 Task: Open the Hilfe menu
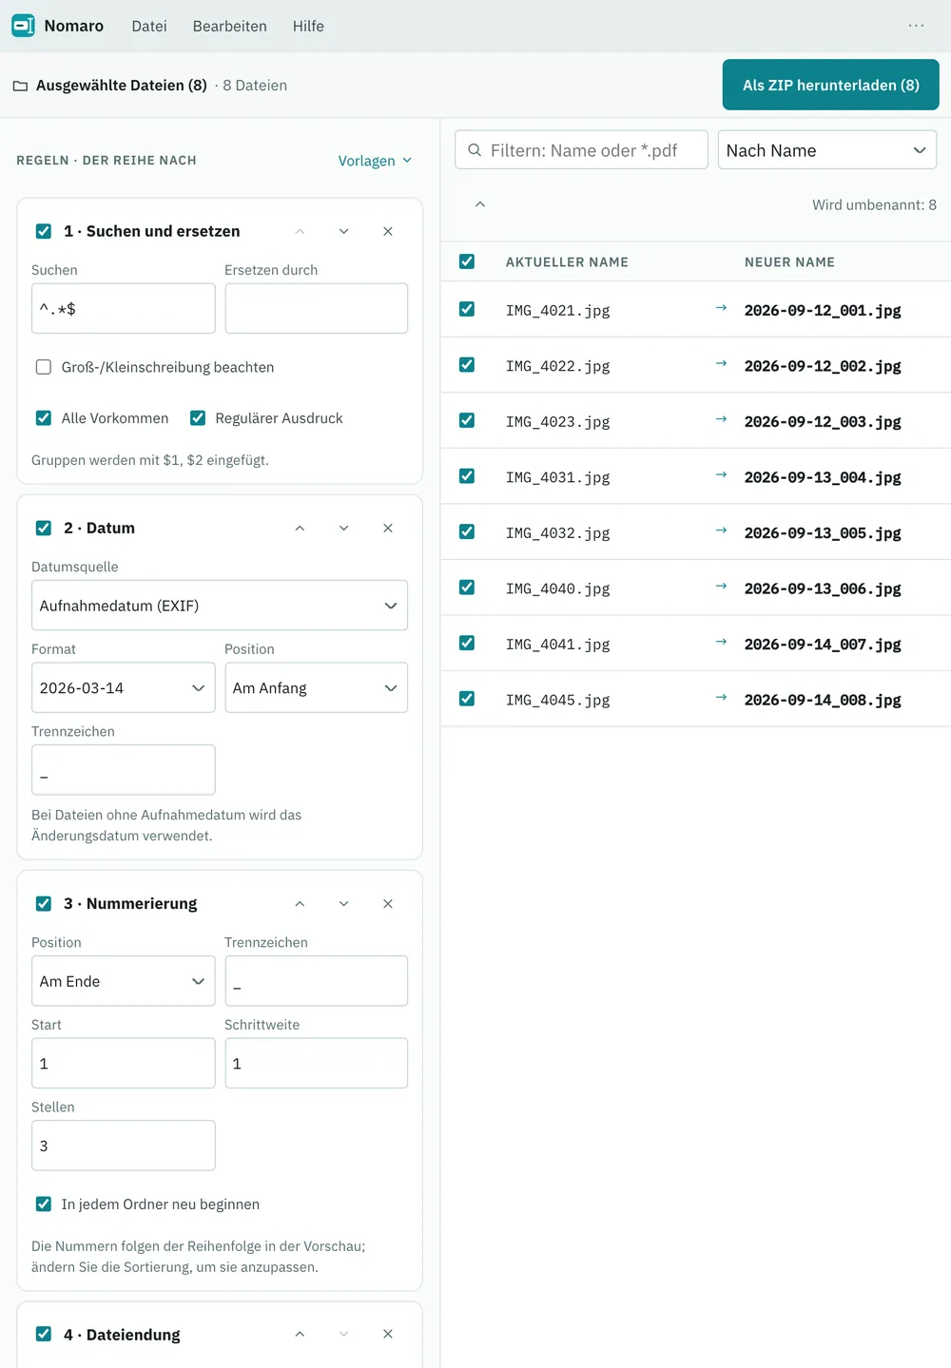click(308, 26)
